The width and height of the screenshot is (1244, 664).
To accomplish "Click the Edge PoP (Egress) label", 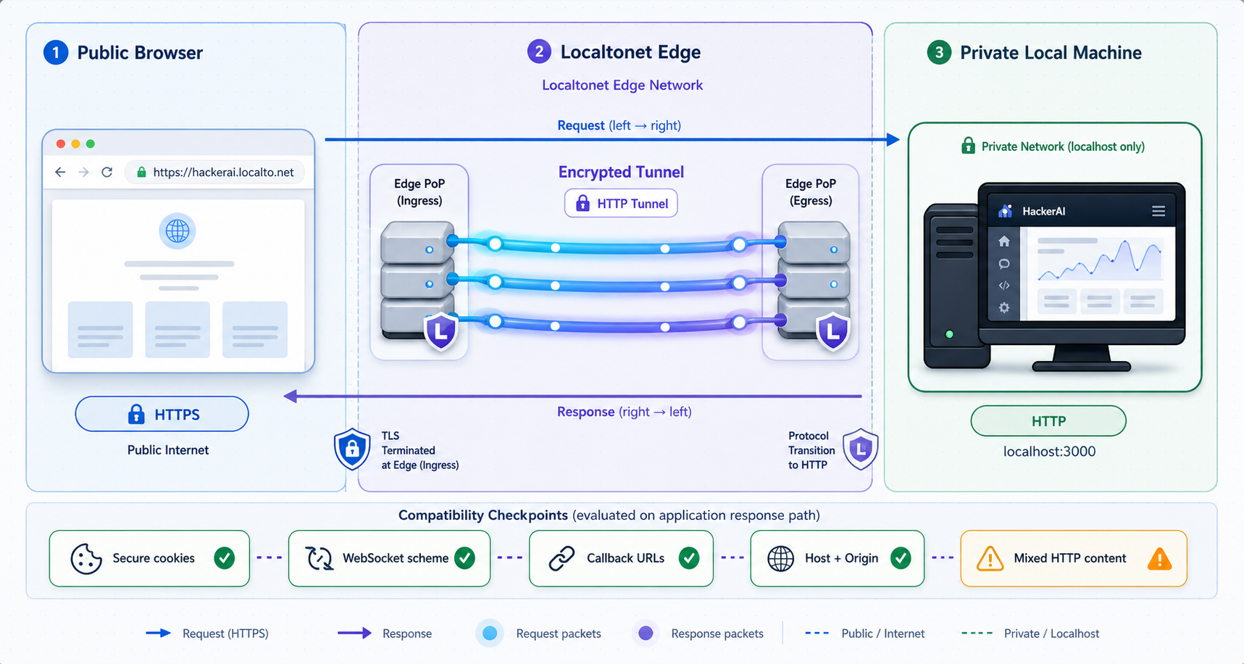I will (811, 192).
